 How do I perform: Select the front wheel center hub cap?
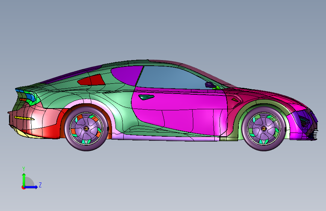[264, 129]
